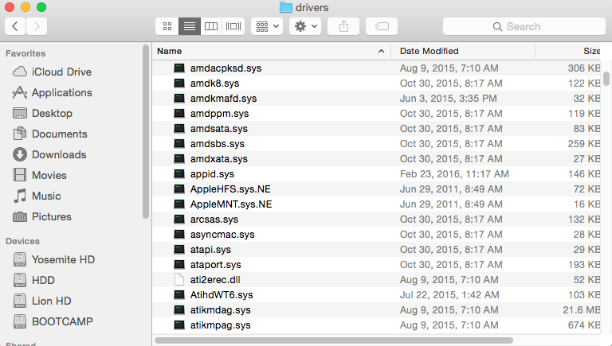Image resolution: width=612 pixels, height=346 pixels.
Task: Switch to list view
Action: [190, 26]
